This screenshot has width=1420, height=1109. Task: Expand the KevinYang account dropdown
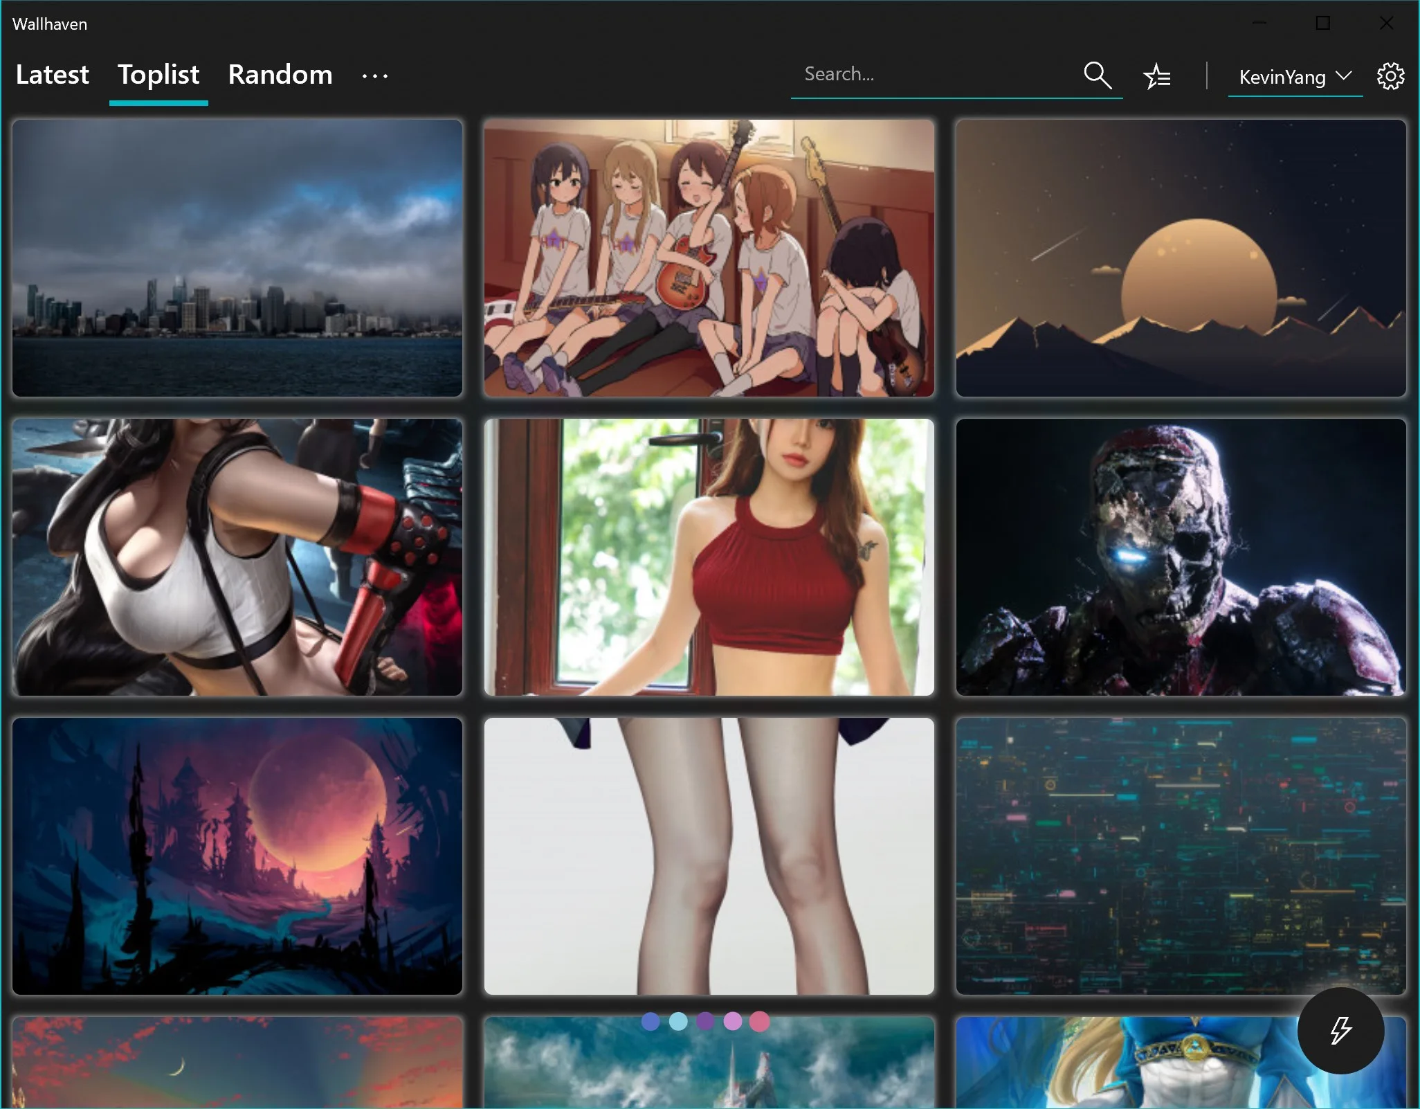(x=1295, y=76)
